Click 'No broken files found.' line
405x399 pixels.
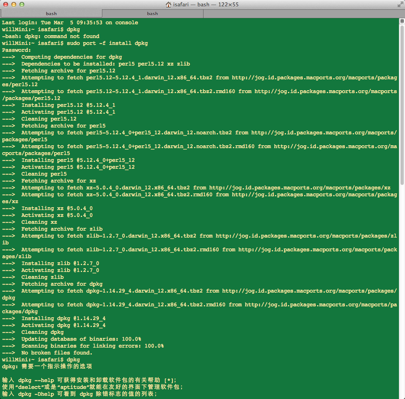47,352
